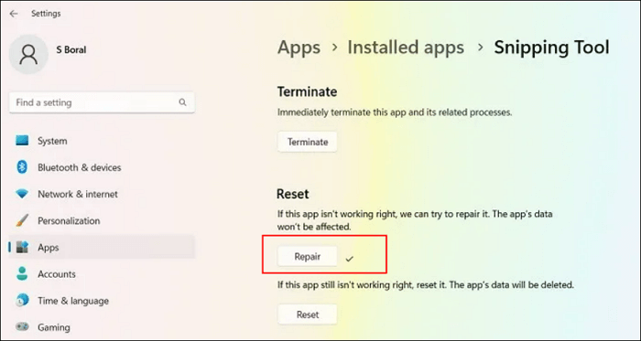Click the S Boral profile avatar
Image resolution: width=641 pixels, height=341 pixels.
[x=28, y=54]
